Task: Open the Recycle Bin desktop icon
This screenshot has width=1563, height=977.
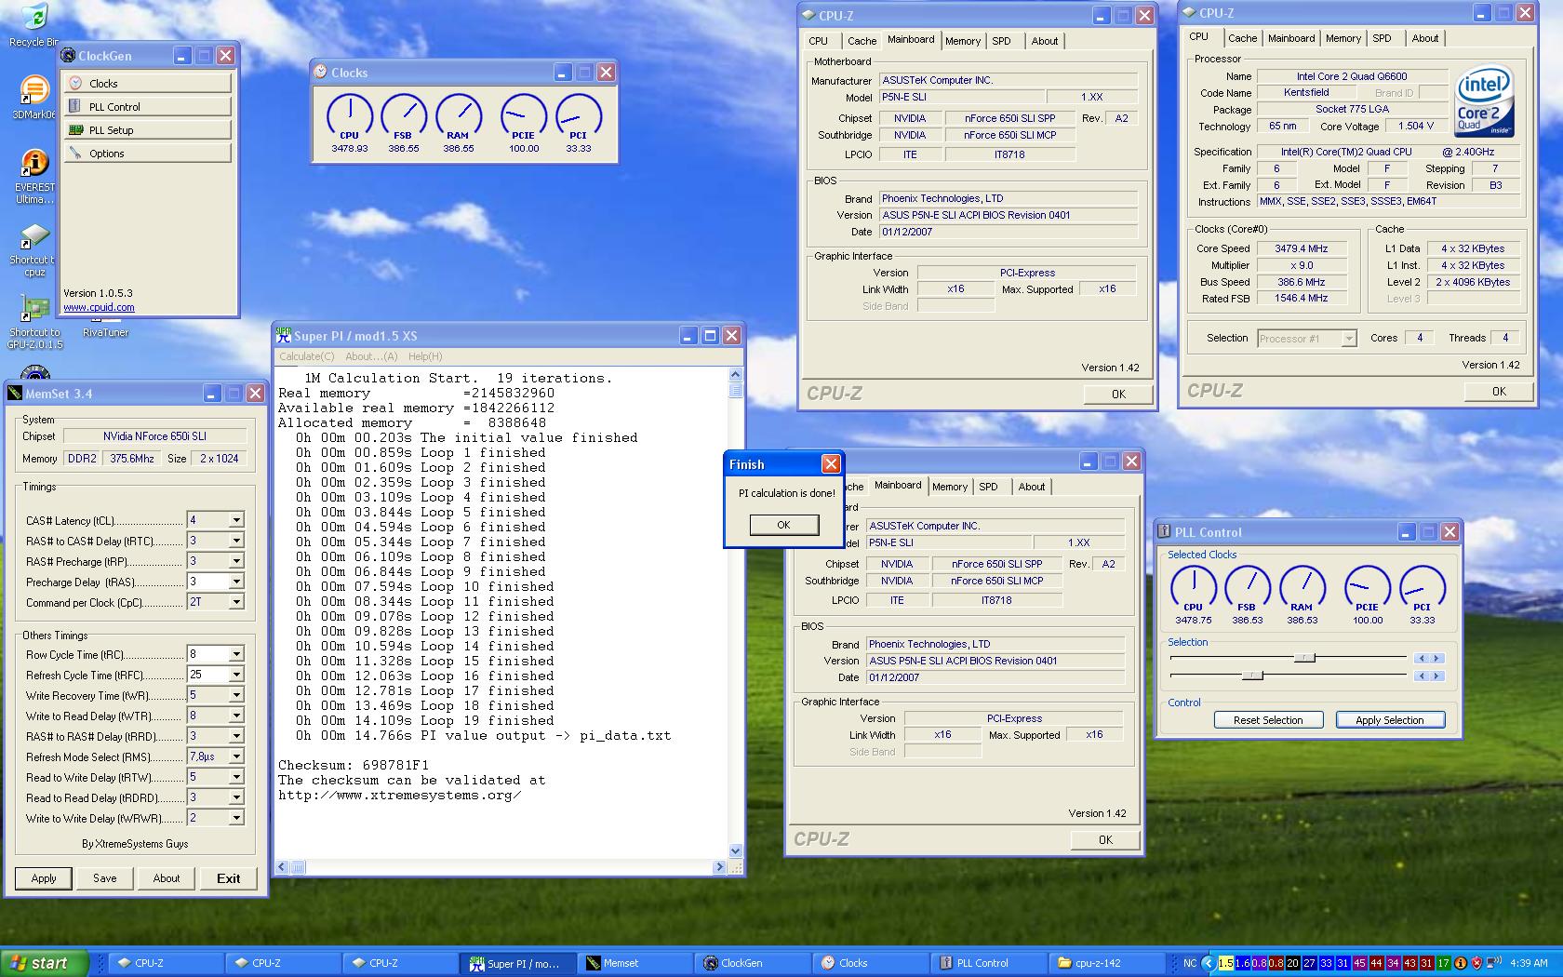Action: coord(33,25)
